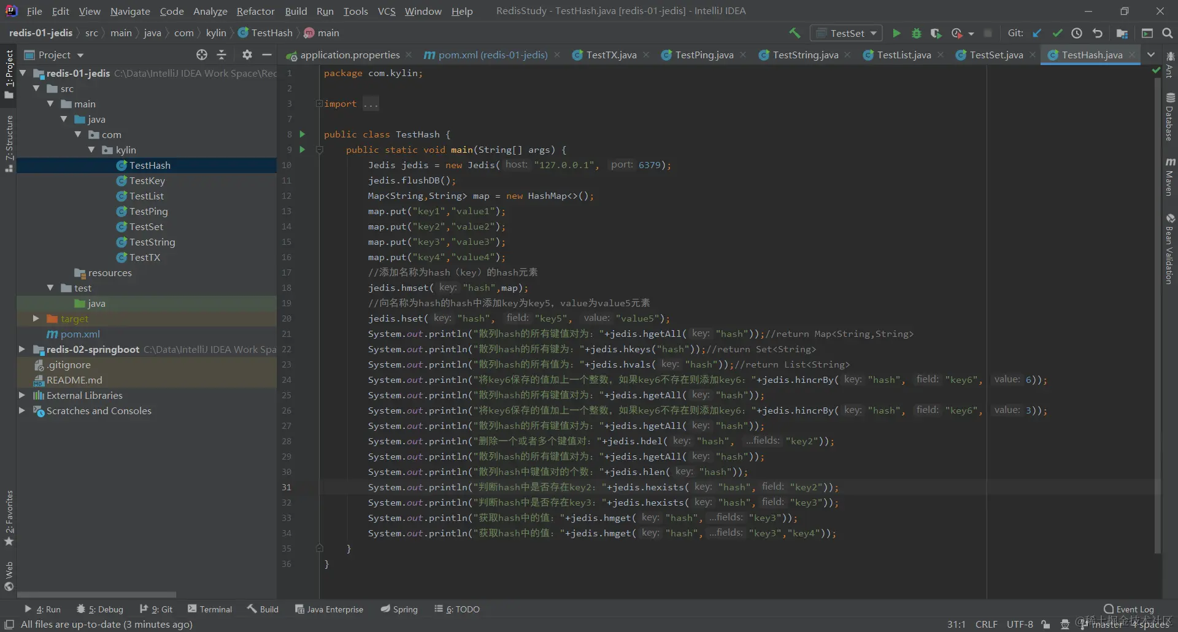Open the Navigate menu
1178x632 pixels.
pyautogui.click(x=130, y=11)
